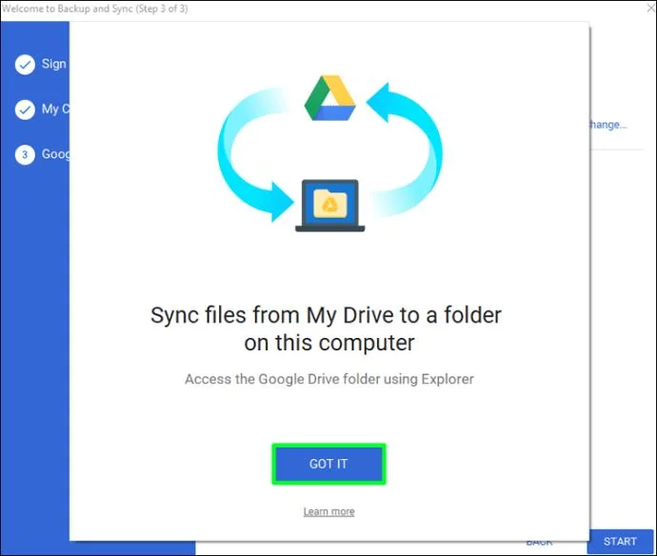657x556 pixels.
Task: Click the "My C" step label in sidebar
Action: click(55, 109)
